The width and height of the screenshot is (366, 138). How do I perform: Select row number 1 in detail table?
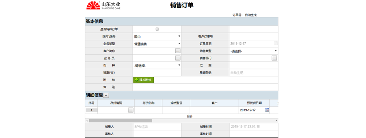click(x=91, y=110)
